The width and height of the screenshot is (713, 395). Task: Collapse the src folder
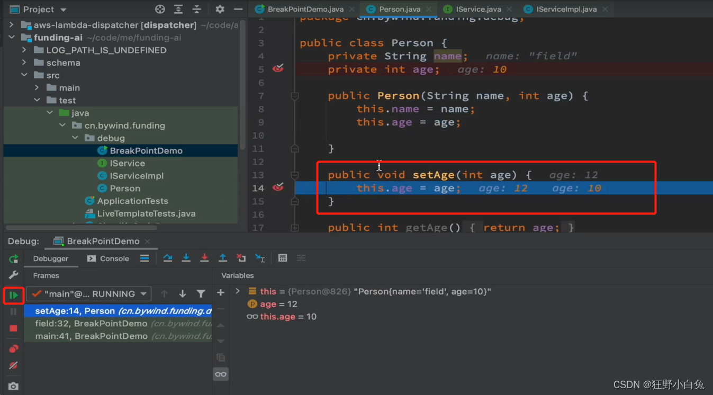tap(24, 75)
